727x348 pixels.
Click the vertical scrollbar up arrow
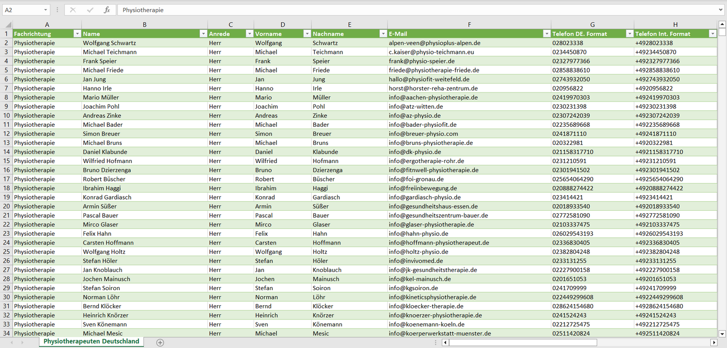(722, 24)
